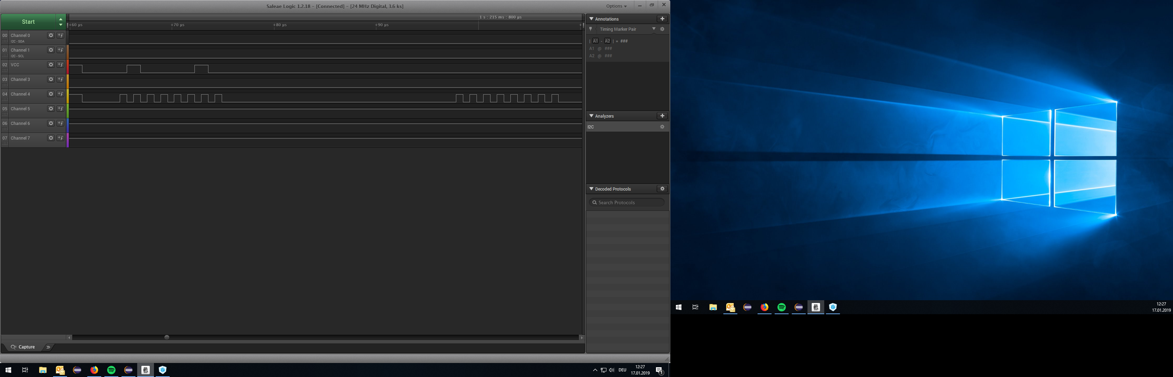Click trigger icon for Channel 7
Viewport: 1173px width, 377px height.
coord(60,138)
